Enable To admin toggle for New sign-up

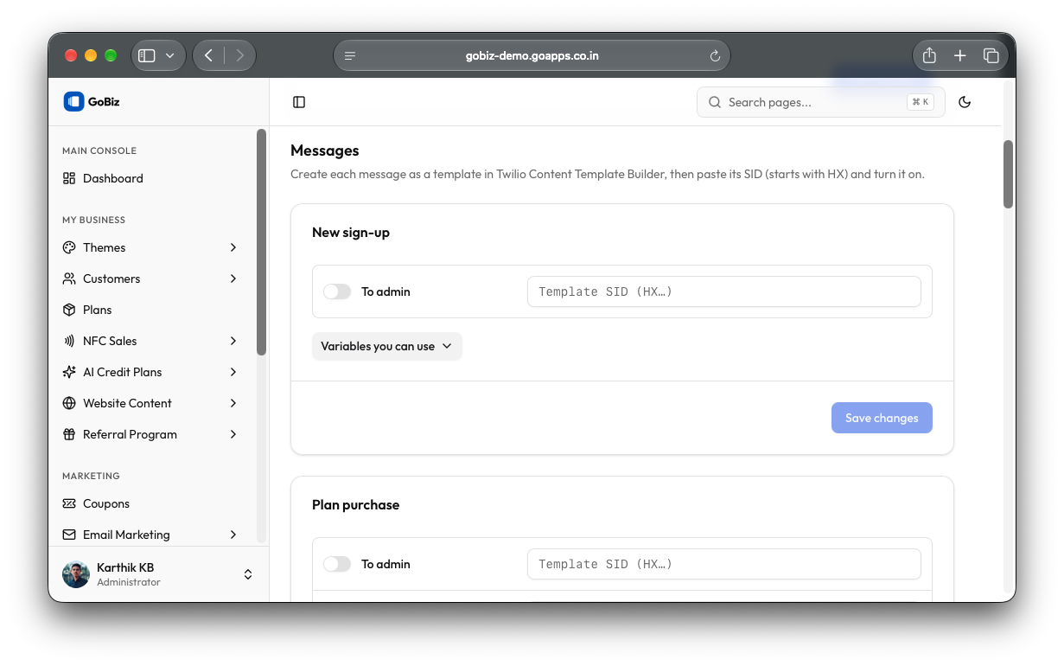click(x=337, y=291)
